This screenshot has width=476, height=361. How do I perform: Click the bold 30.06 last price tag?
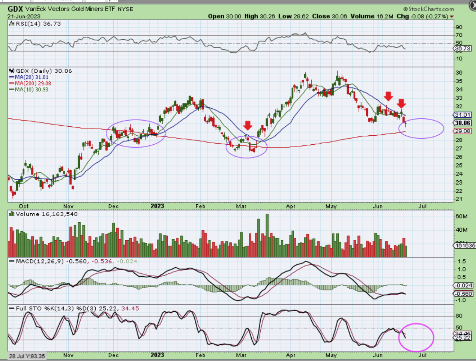click(x=462, y=123)
